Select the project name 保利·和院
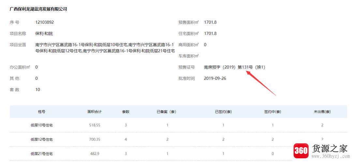 (44, 34)
